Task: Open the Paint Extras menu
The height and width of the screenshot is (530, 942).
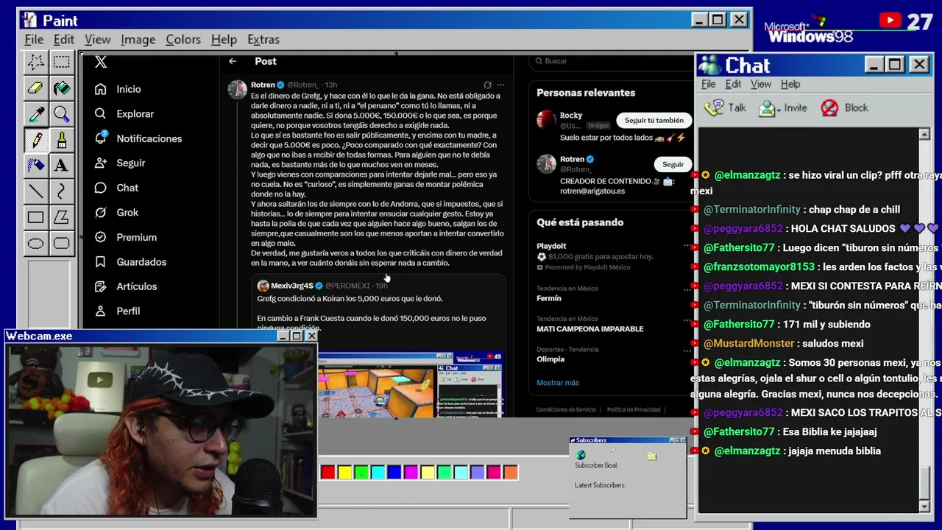Action: point(263,39)
